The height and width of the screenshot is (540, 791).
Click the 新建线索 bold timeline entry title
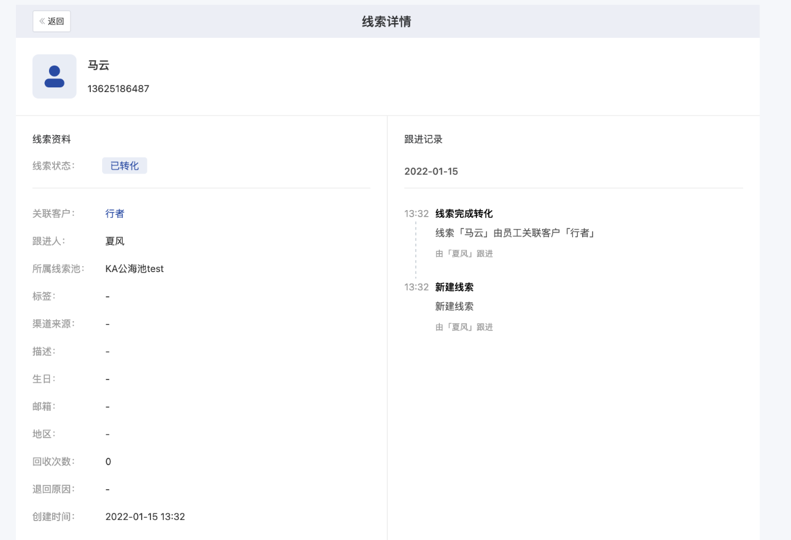point(454,287)
